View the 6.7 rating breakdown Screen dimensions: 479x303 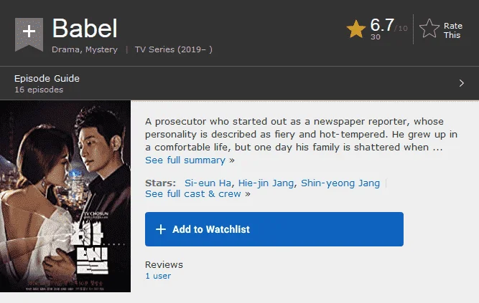tap(382, 25)
